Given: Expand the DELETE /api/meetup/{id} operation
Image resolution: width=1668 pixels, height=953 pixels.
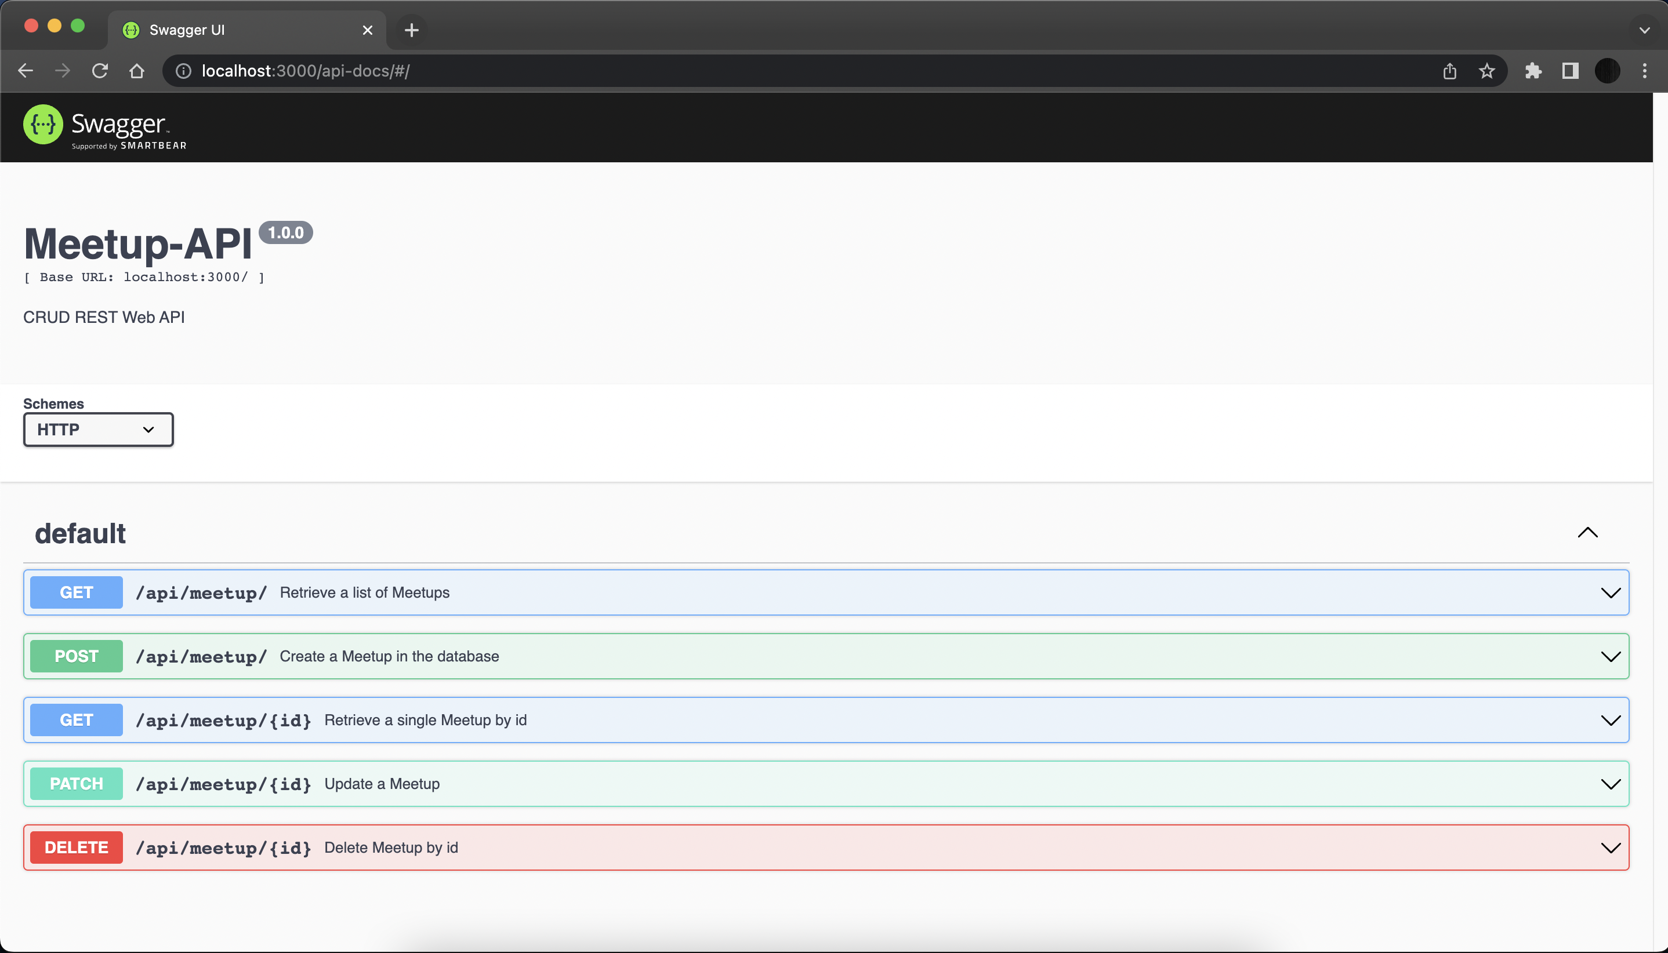Looking at the screenshot, I should click(1611, 847).
